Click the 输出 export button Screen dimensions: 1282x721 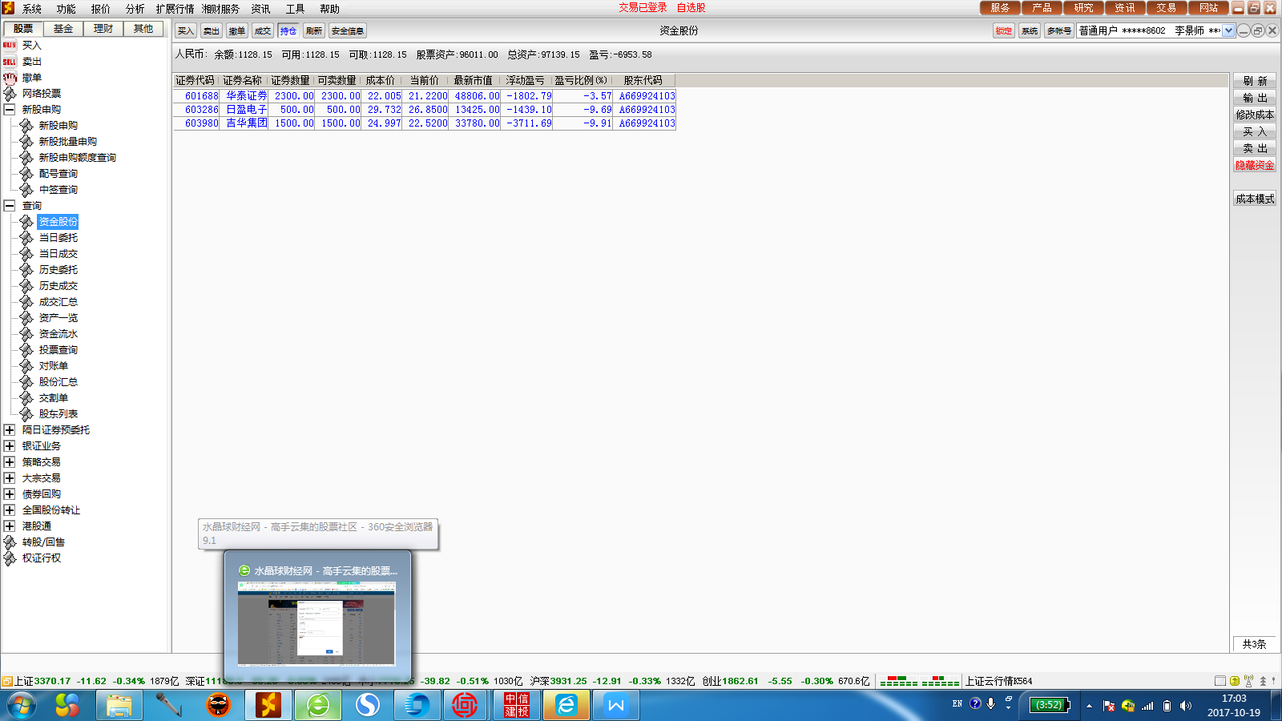pos(1254,99)
